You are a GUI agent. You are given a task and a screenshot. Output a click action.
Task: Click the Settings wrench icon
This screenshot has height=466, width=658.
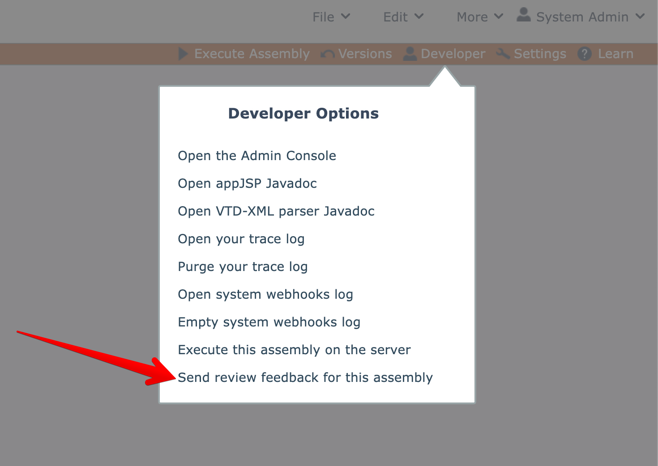click(x=503, y=54)
